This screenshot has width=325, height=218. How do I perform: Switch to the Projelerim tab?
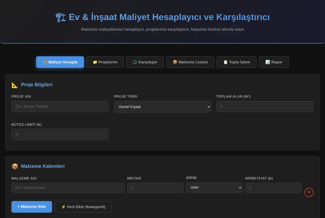point(105,62)
